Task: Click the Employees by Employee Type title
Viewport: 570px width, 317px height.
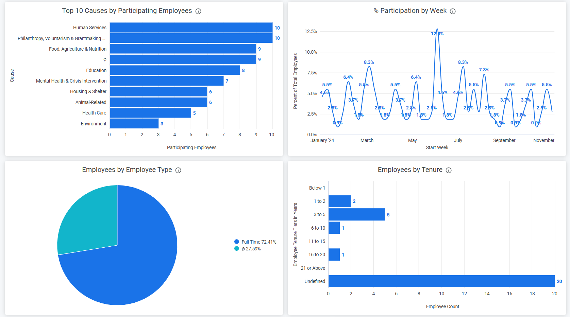Action: pyautogui.click(x=127, y=170)
